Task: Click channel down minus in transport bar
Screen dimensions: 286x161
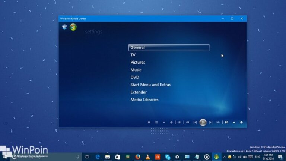Action: pos(164,122)
